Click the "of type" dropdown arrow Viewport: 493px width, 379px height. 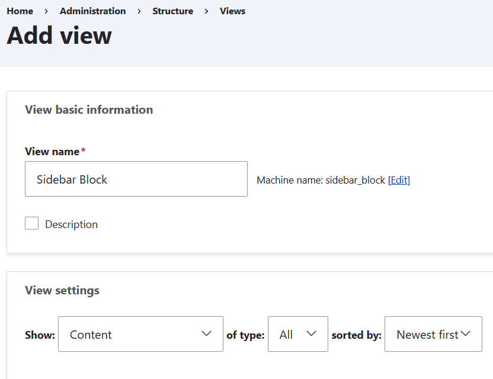(x=311, y=334)
